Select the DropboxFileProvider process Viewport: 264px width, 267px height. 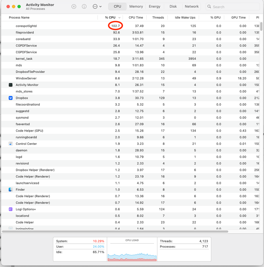tap(130, 72)
